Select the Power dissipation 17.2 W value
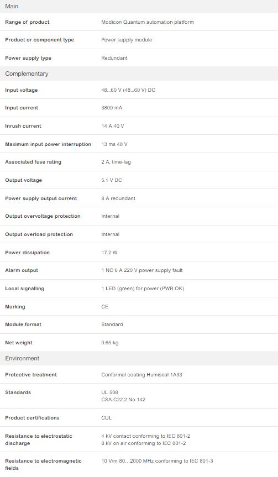 coord(109,253)
